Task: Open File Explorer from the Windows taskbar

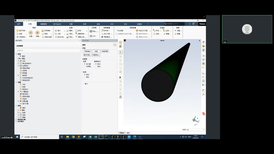Action: point(68,137)
